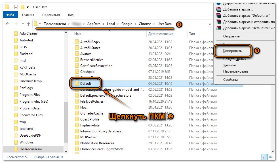Image resolution: width=278 pixels, height=163 pixels.
Task: Select the CertificateRevocation folder
Action: [x=96, y=66]
